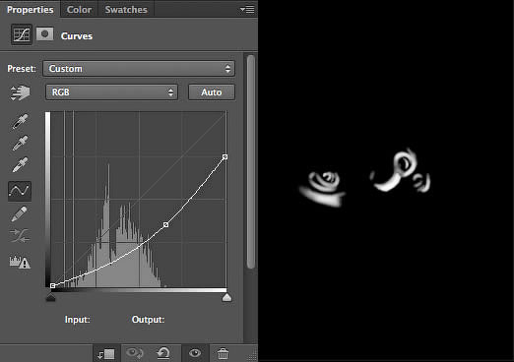Select the middle curve control point
The height and width of the screenshot is (362, 514).
point(166,224)
